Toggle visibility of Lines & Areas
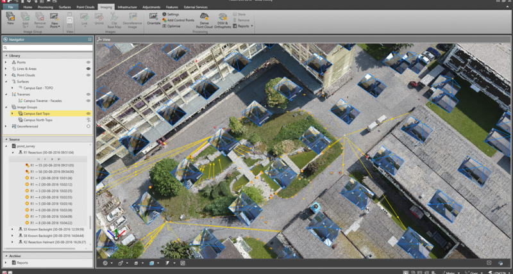Viewport: 513px width, 274px height. 88,68
